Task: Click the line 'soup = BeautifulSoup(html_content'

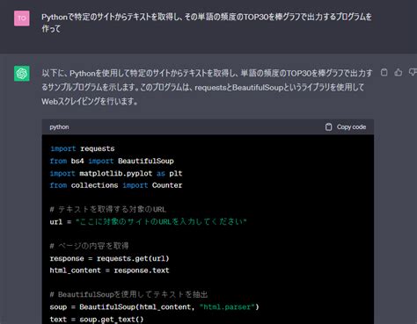Action: click(x=154, y=307)
